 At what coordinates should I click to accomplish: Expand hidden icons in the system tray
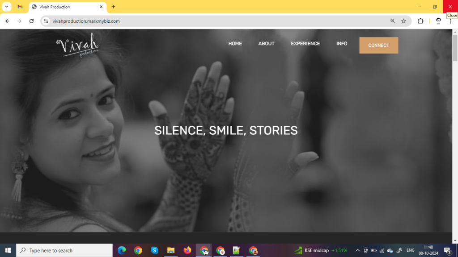(x=357, y=250)
